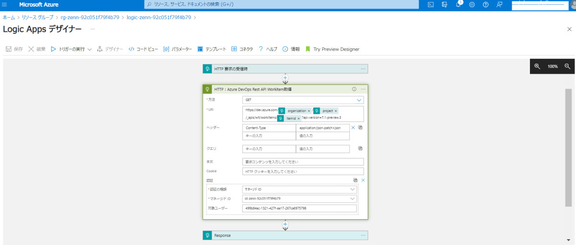Click the 本文 (body) input field

303,162
